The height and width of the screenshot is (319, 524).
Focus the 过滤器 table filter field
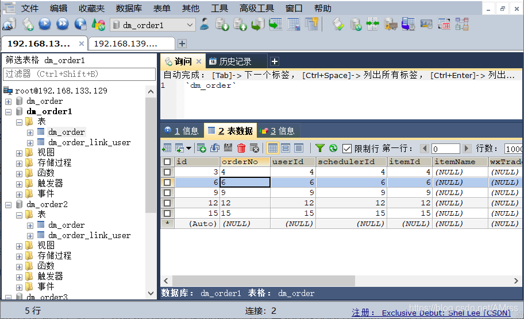click(79, 74)
